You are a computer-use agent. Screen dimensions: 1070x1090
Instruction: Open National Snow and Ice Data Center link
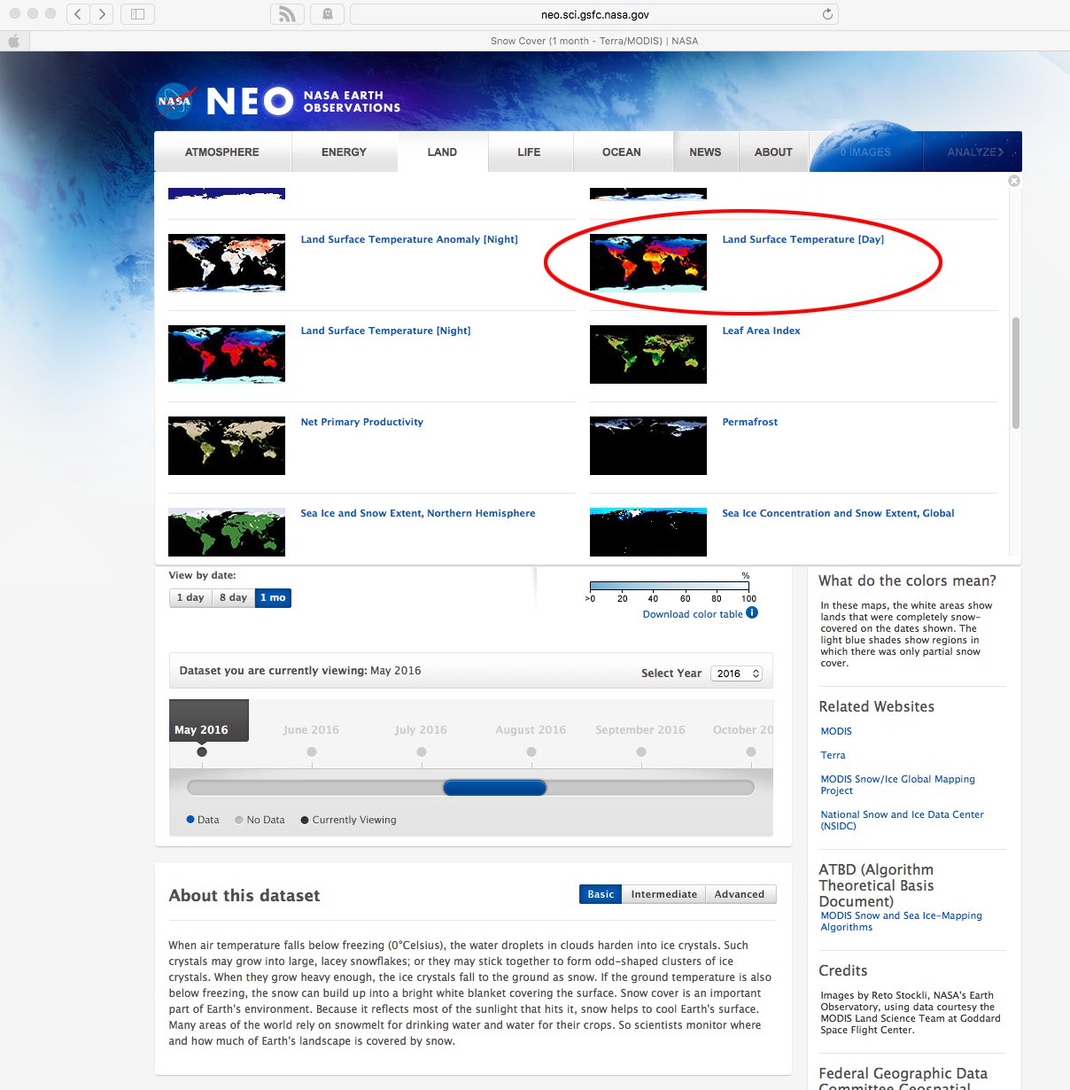pyautogui.click(x=902, y=820)
